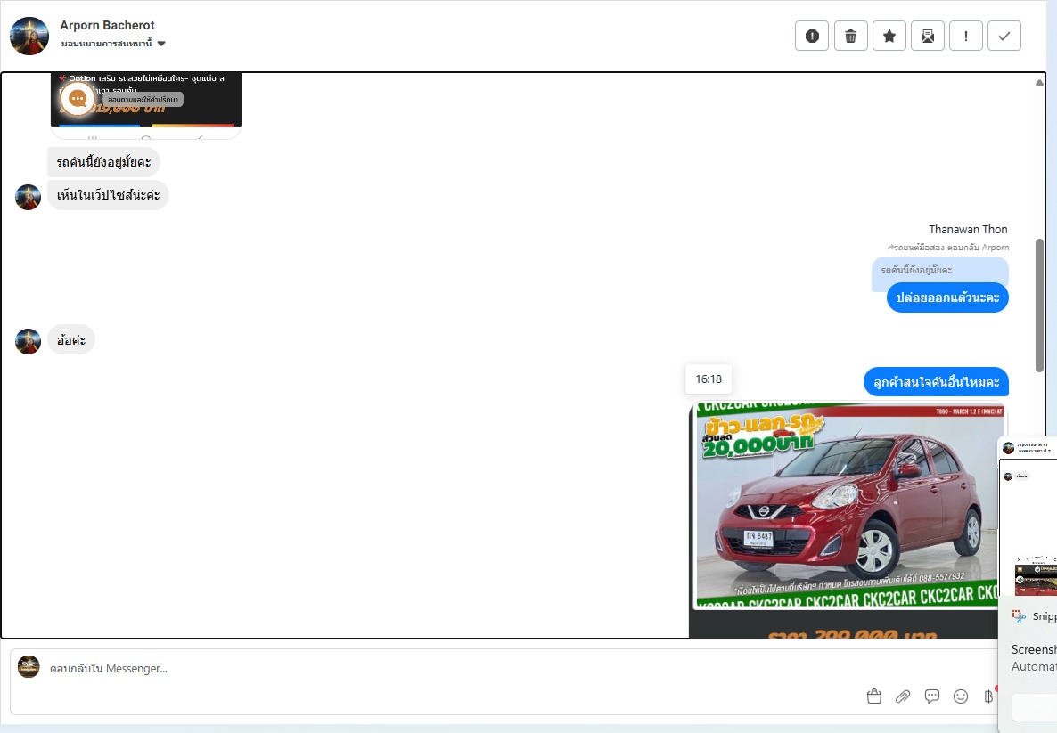Delete conversation using the trash icon
Image resolution: width=1057 pixels, height=733 pixels.
click(x=850, y=36)
